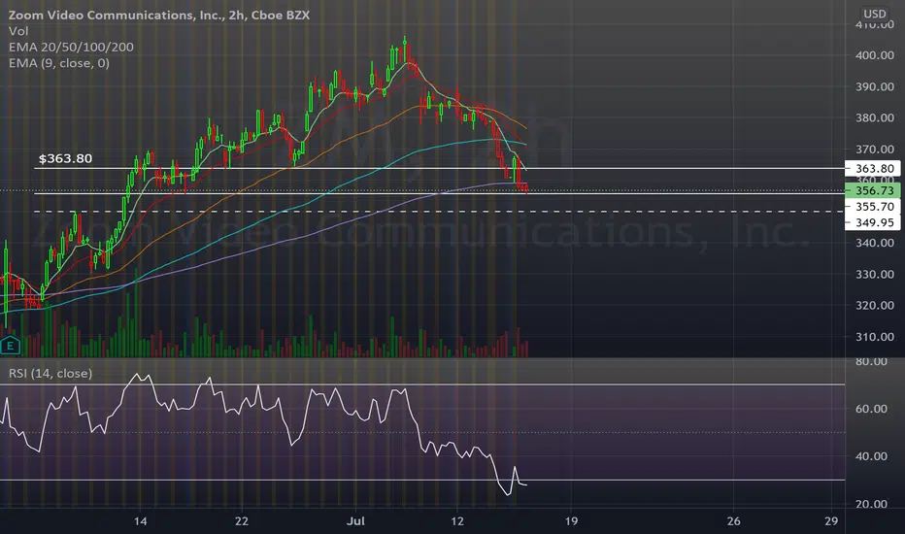Click the 400.00 price scale value

pyautogui.click(x=875, y=55)
